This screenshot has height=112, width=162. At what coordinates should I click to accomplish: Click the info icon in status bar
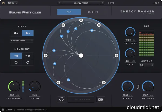tap(3, 110)
